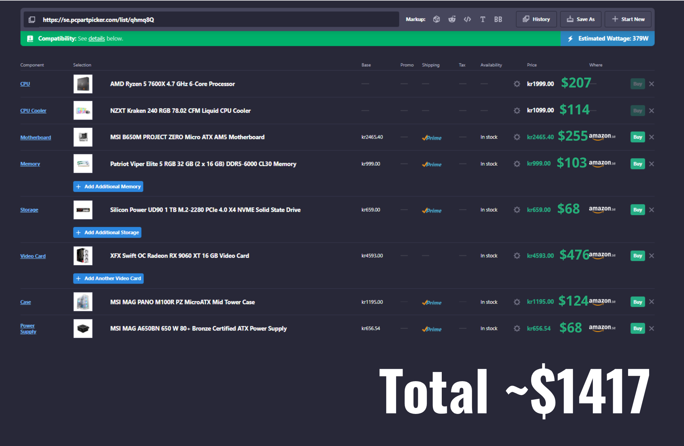
Task: Open the Memory component link
Action: pyautogui.click(x=30, y=164)
